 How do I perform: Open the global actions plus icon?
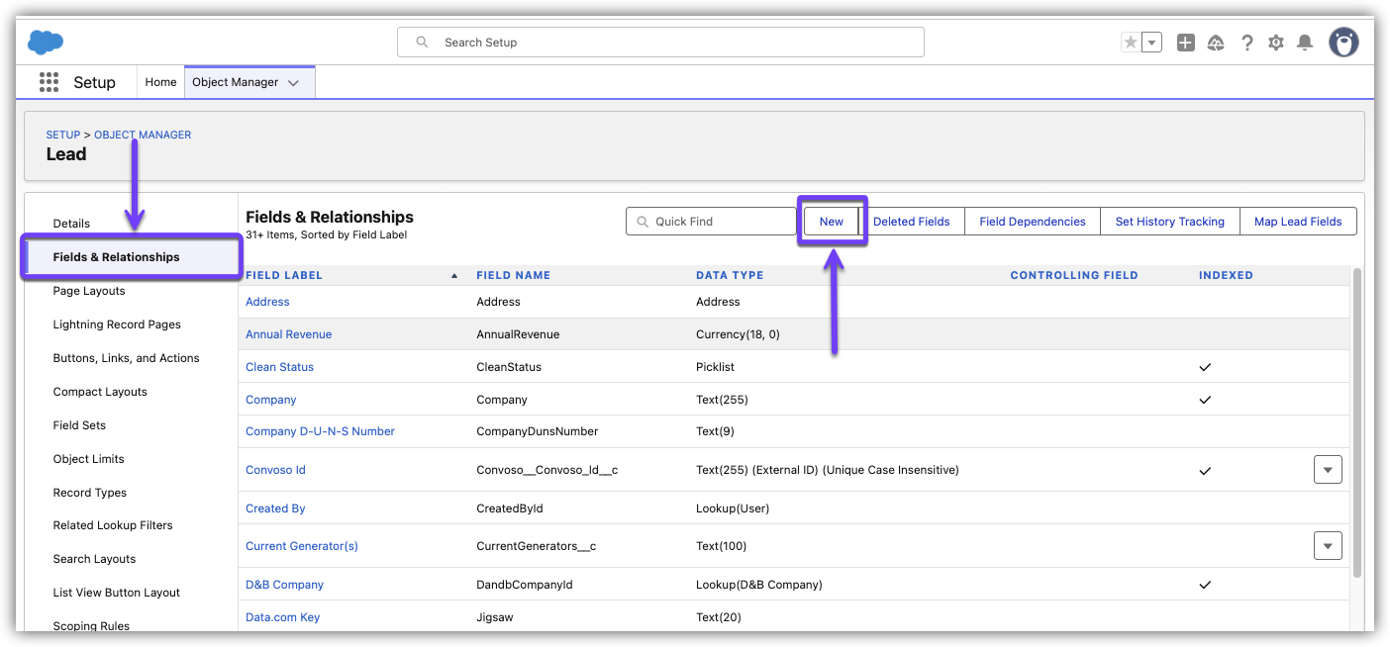1185,43
